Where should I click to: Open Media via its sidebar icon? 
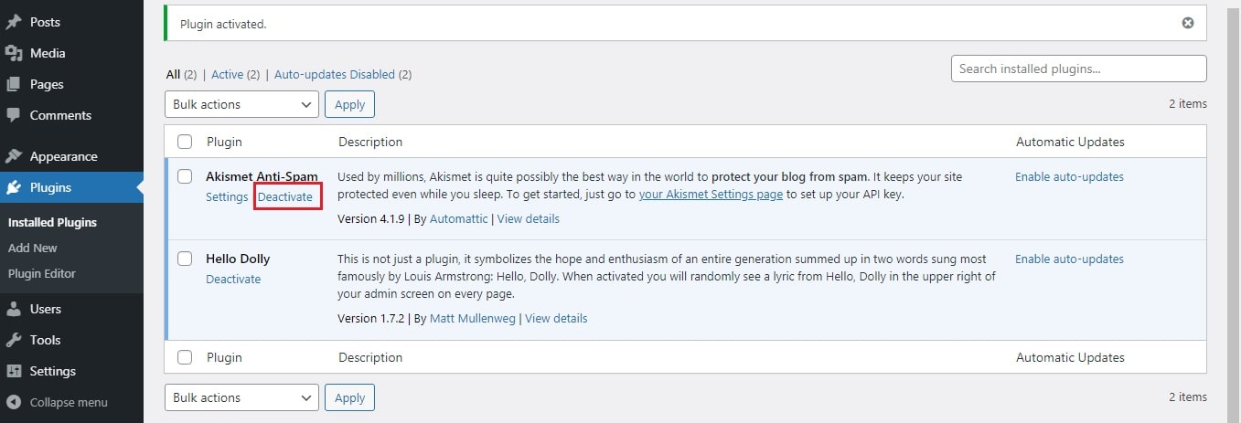tap(14, 53)
